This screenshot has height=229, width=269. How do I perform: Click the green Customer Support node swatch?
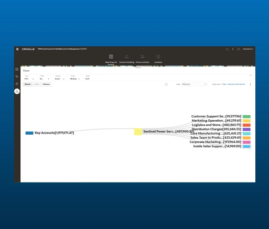pyautogui.click(x=246, y=117)
